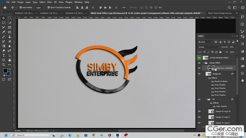The height and width of the screenshot is (138, 246).
Task: Select the Move tool
Action: 3,18
